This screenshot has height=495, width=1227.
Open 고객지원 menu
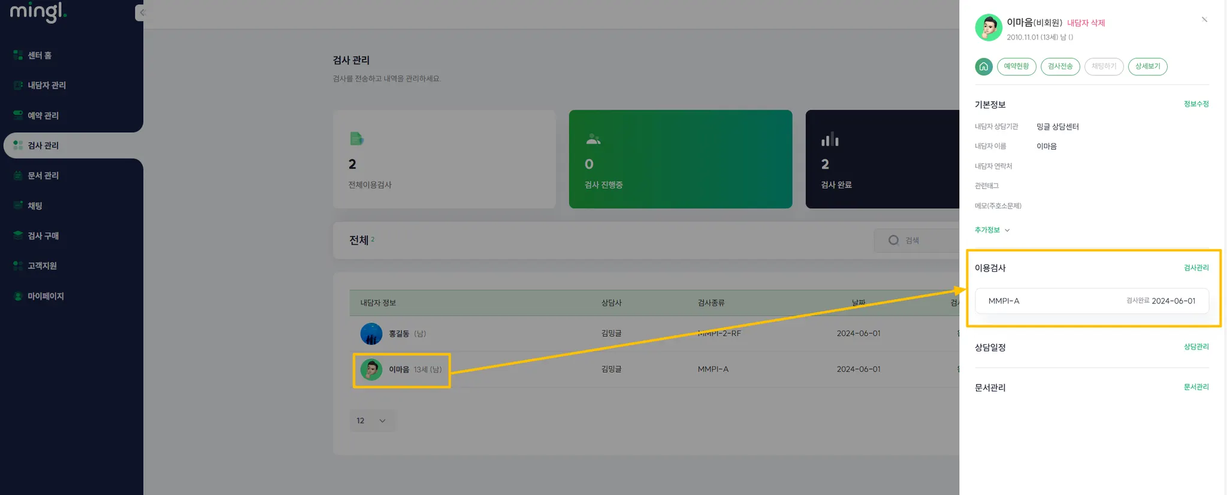coord(42,265)
